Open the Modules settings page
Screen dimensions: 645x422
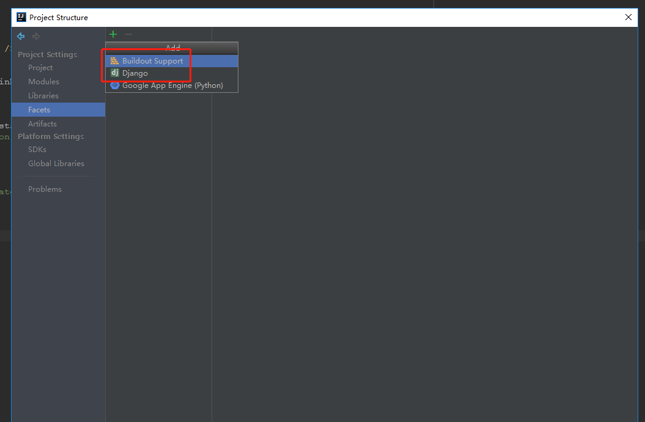(x=43, y=81)
